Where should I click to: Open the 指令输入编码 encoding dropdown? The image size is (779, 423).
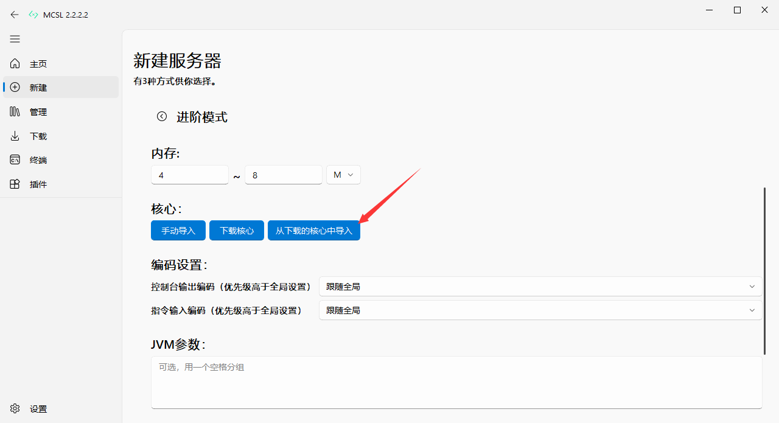540,310
